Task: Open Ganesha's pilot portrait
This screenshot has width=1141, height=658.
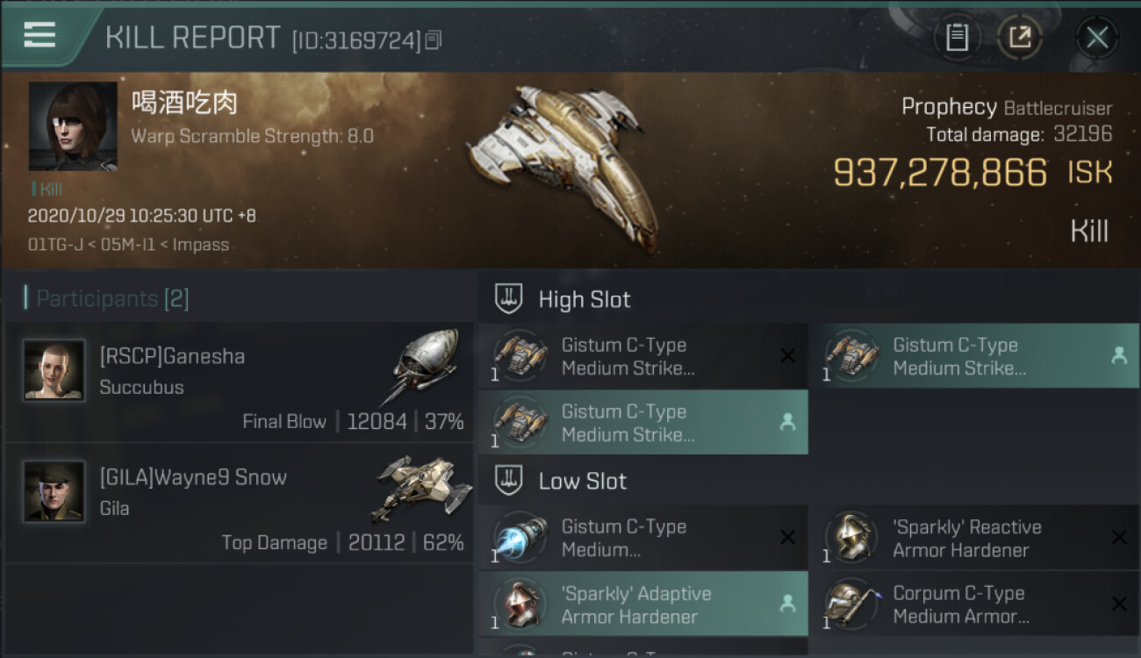Action: pyautogui.click(x=54, y=370)
